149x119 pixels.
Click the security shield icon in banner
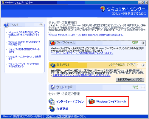(103, 9)
